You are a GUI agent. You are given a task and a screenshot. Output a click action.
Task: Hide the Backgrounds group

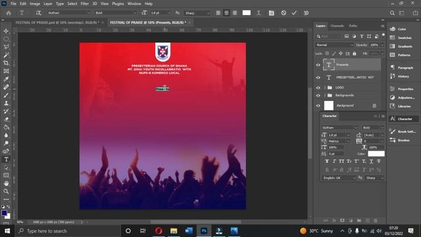pyautogui.click(x=318, y=95)
